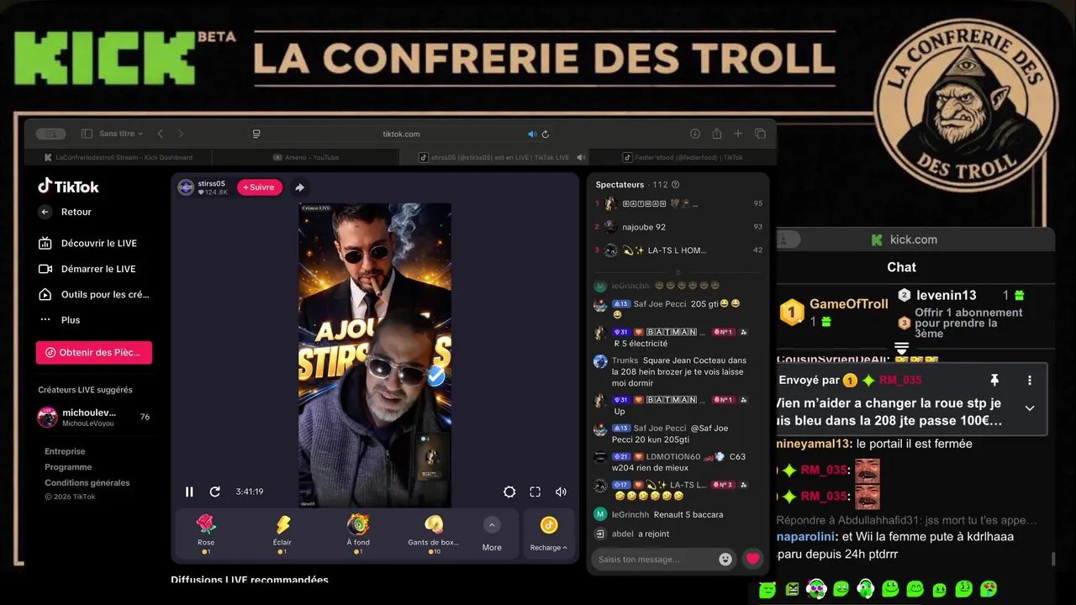The width and height of the screenshot is (1076, 605).
Task: Reload the page in Safari
Action: (x=545, y=134)
